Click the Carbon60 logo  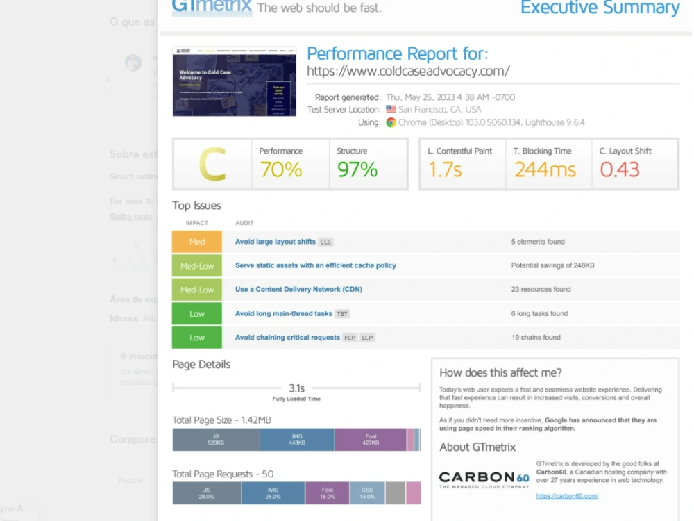click(x=484, y=479)
